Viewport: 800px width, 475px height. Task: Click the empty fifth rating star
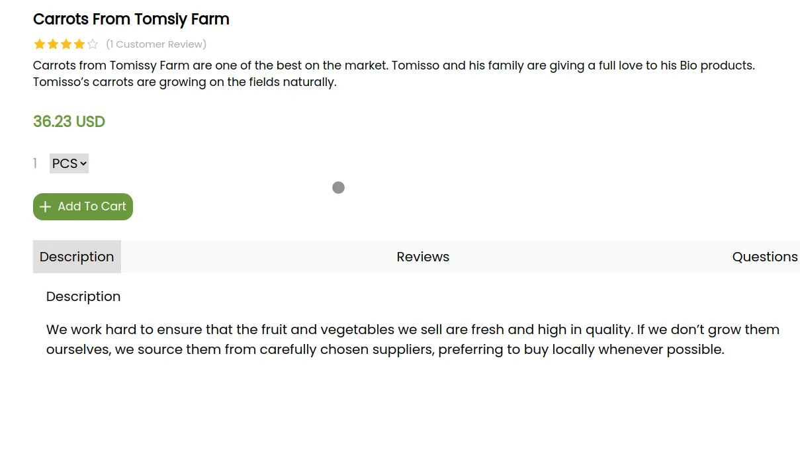[x=93, y=44]
